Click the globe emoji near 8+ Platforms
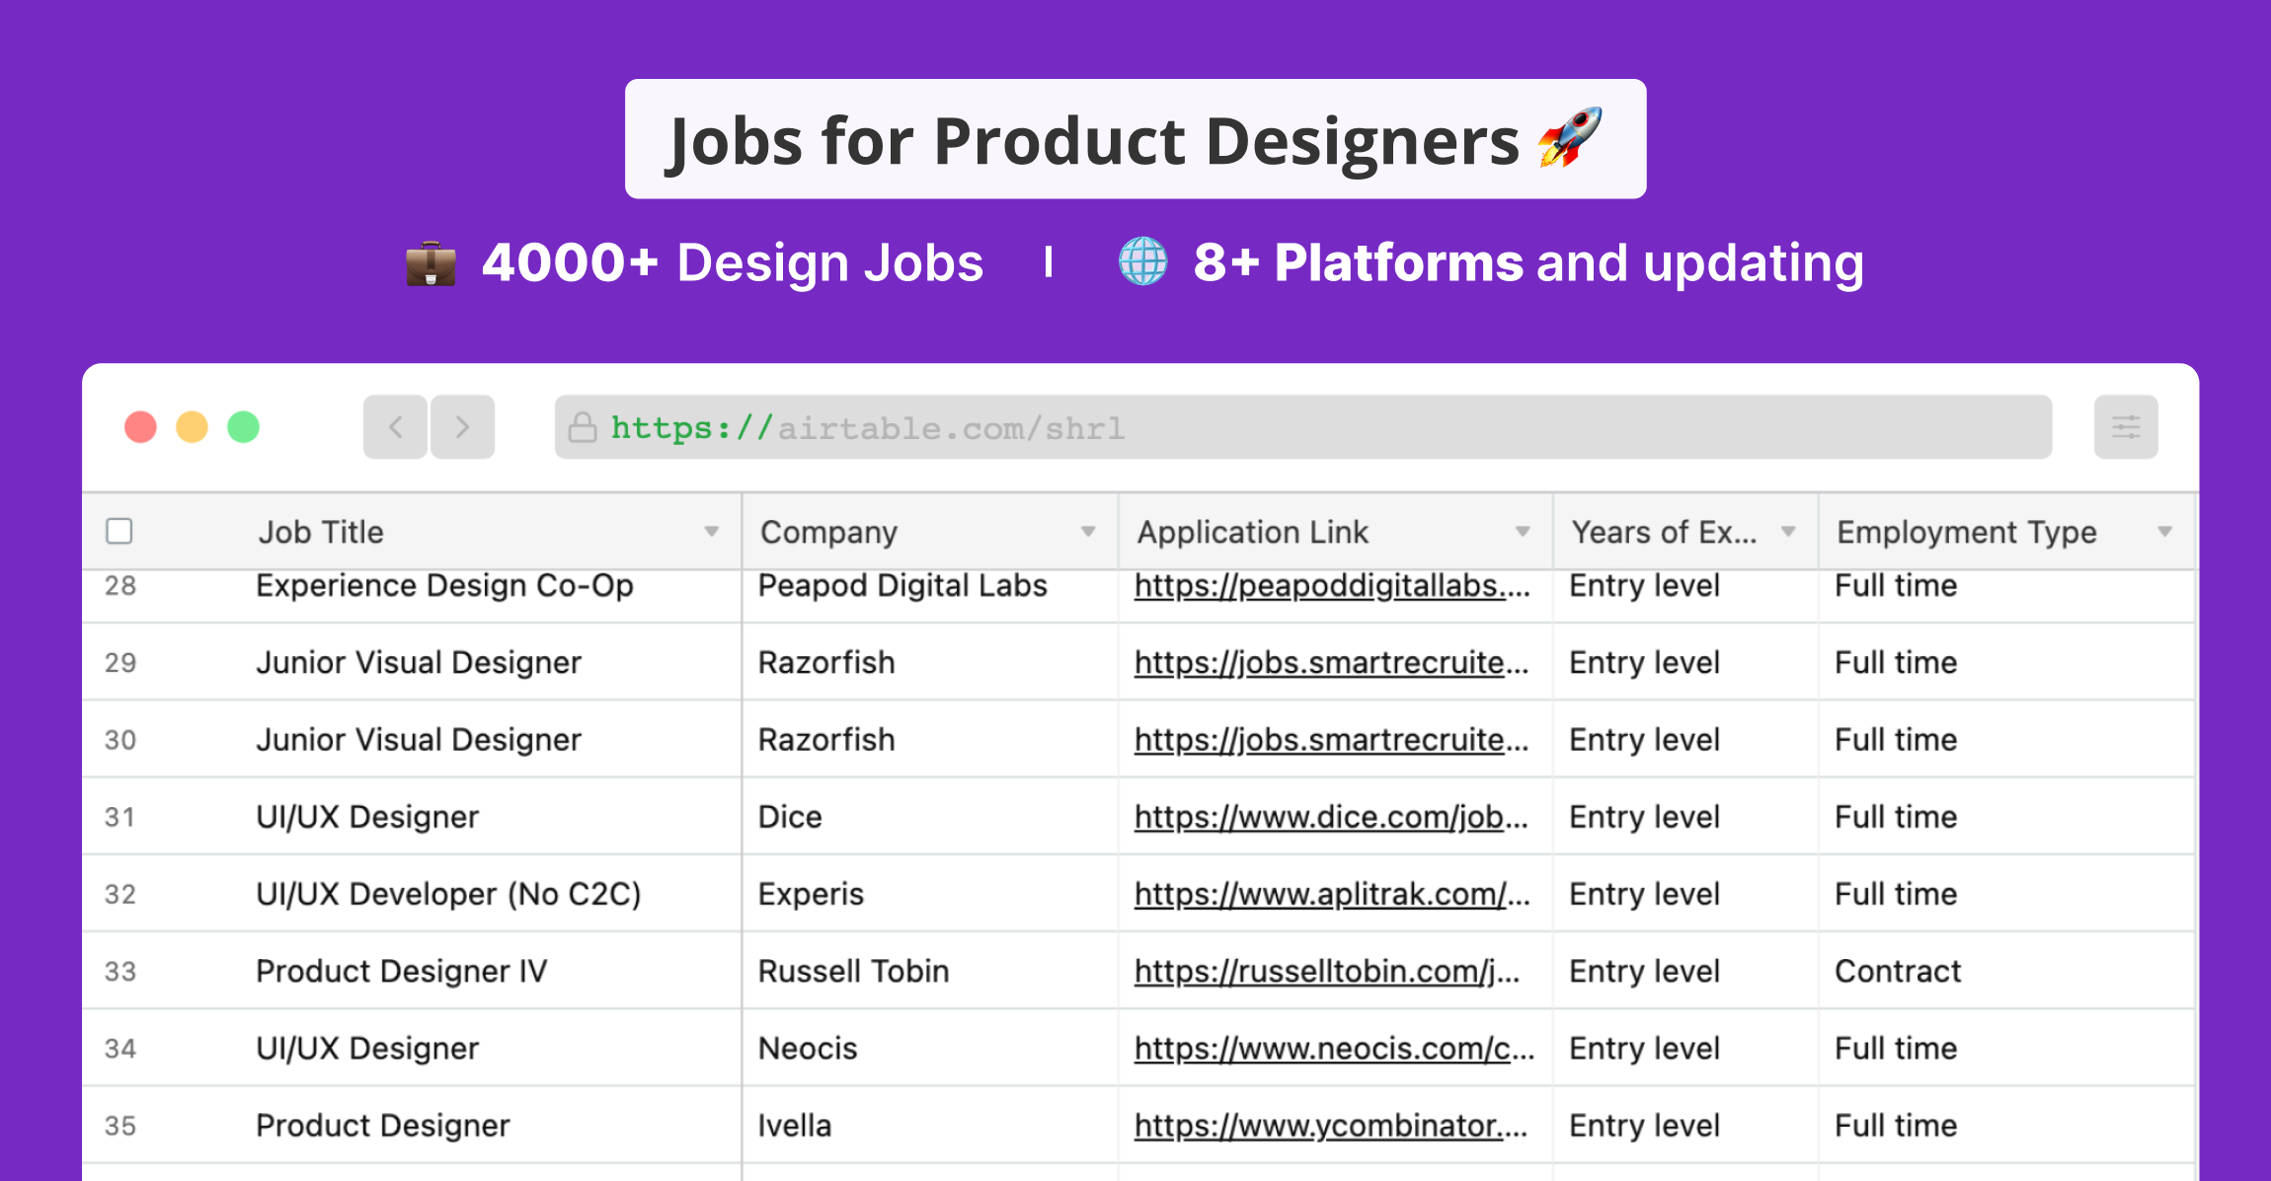The image size is (2271, 1181). [x=1142, y=261]
